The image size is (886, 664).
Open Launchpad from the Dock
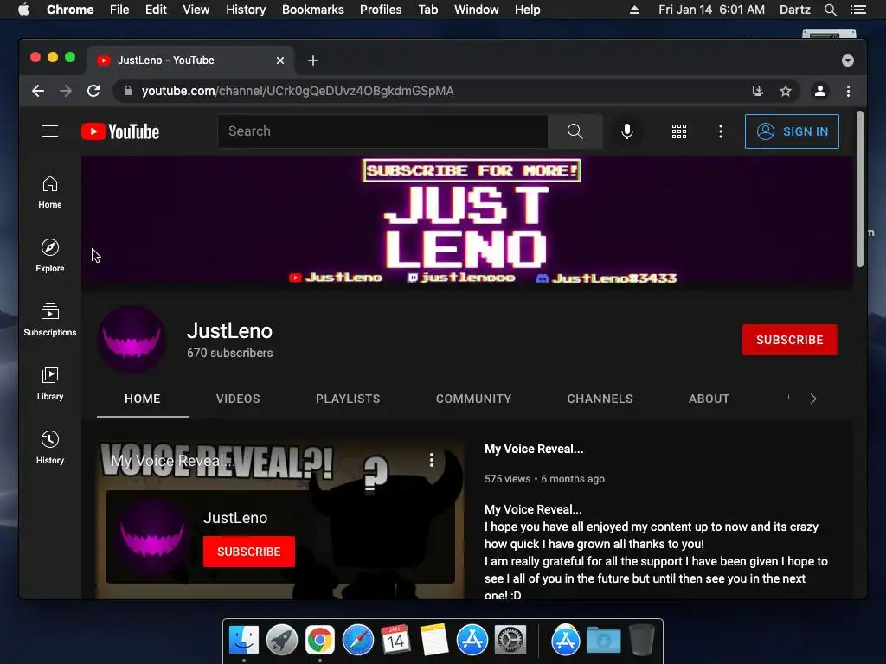[281, 641]
